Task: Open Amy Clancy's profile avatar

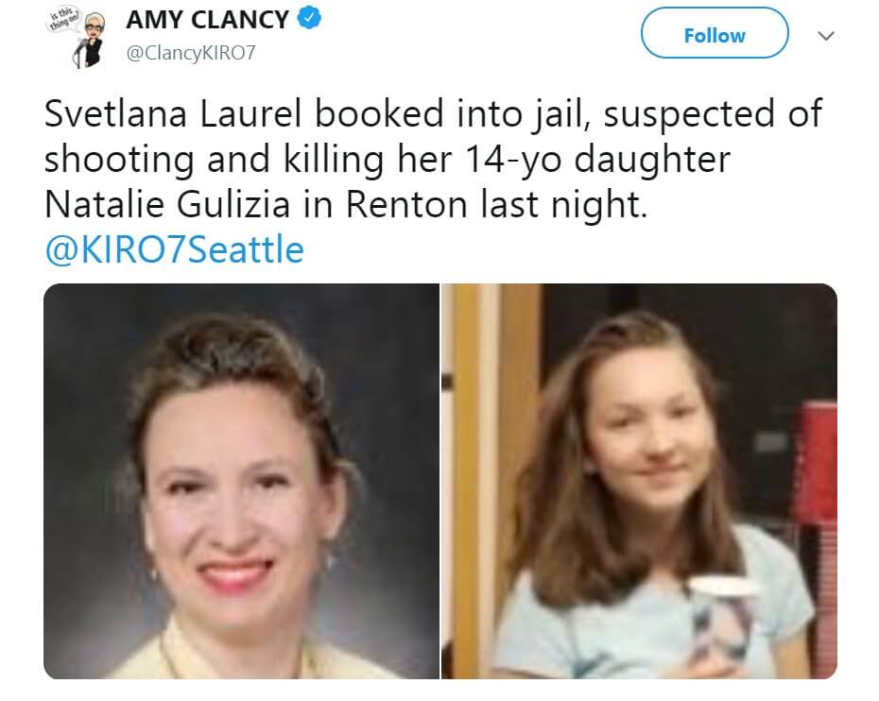Action: 75,37
